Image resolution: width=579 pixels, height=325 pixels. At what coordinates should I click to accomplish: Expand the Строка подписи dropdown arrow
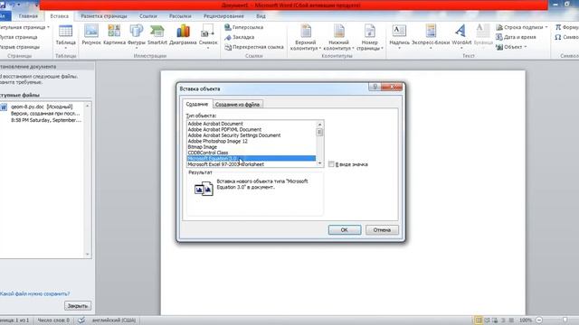tap(546, 27)
